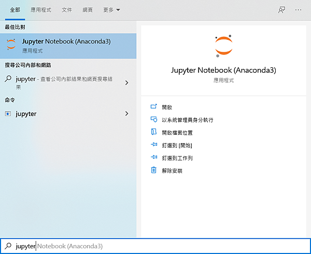
Task: Switch to the 網頁 tab
Action: pos(88,10)
